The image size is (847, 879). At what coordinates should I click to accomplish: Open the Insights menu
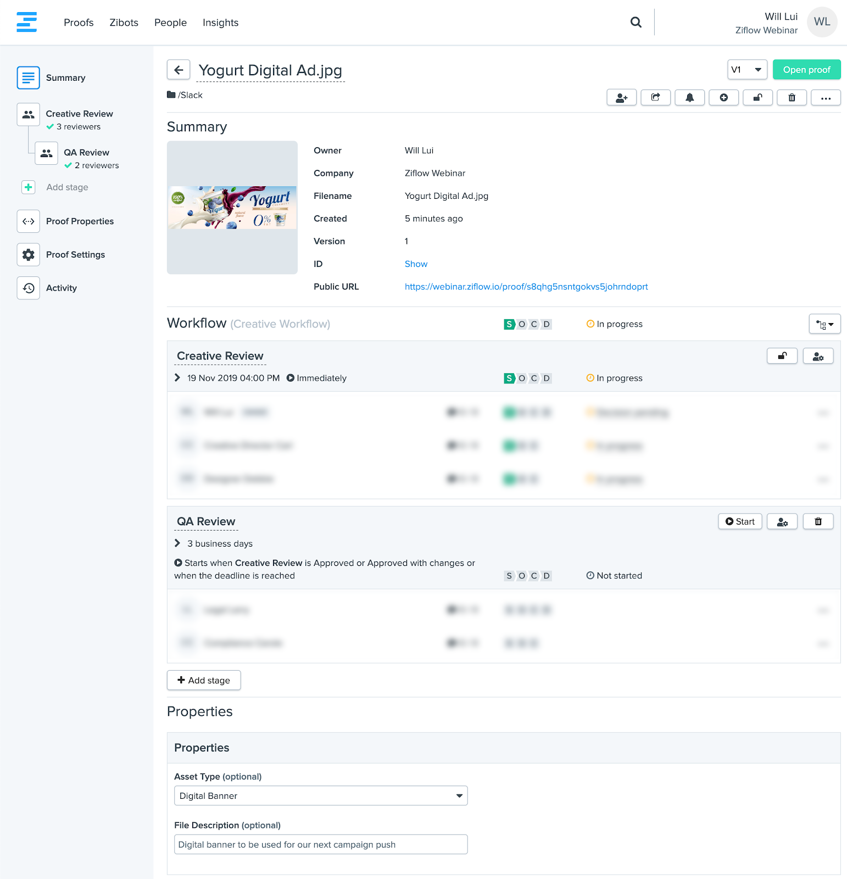click(220, 23)
